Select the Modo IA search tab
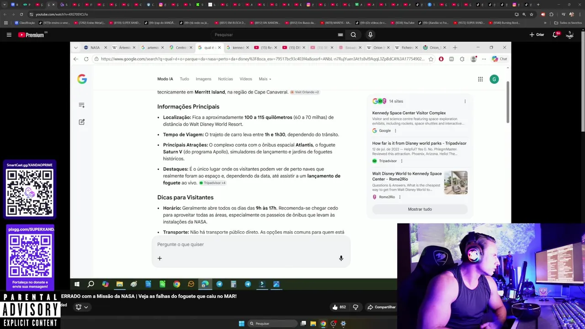Image resolution: width=585 pixels, height=329 pixels. (x=165, y=79)
